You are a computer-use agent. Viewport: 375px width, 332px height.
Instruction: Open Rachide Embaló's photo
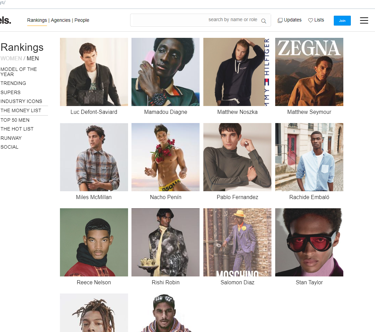[309, 157]
